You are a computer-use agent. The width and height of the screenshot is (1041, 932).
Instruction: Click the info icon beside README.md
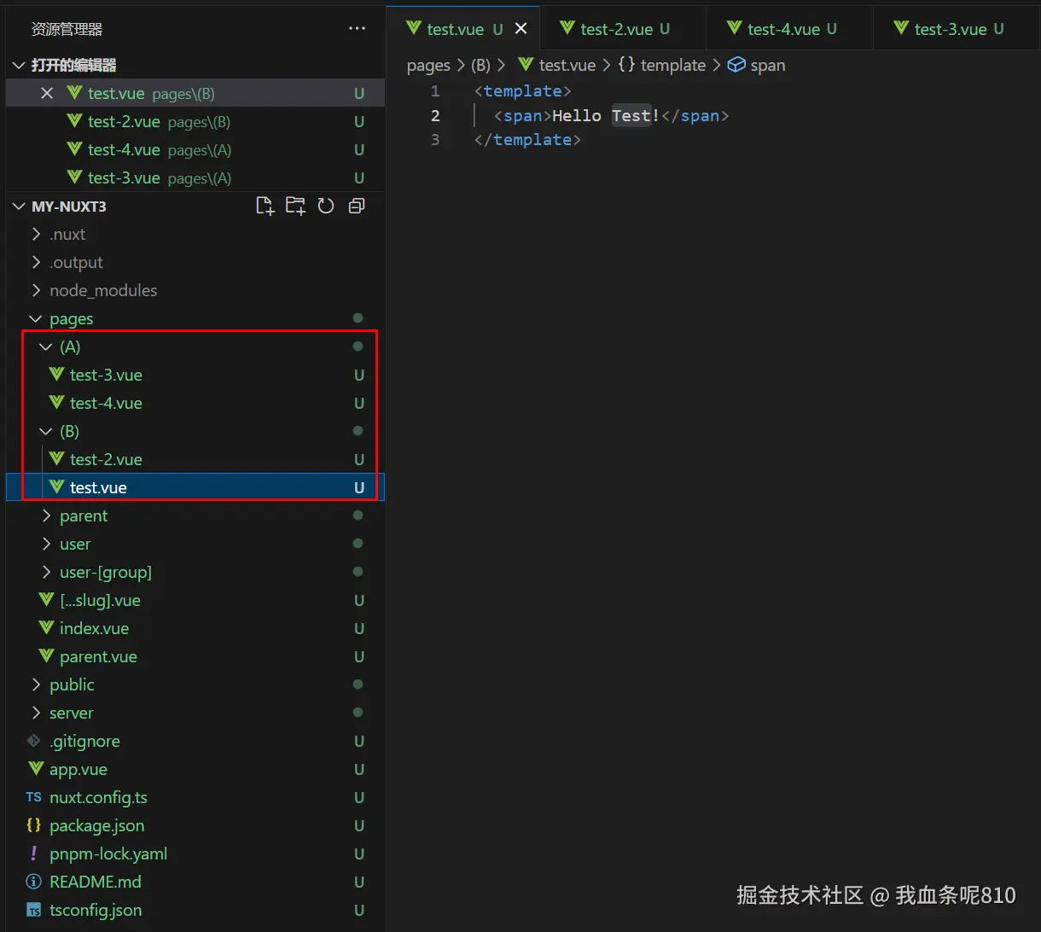pyautogui.click(x=33, y=882)
